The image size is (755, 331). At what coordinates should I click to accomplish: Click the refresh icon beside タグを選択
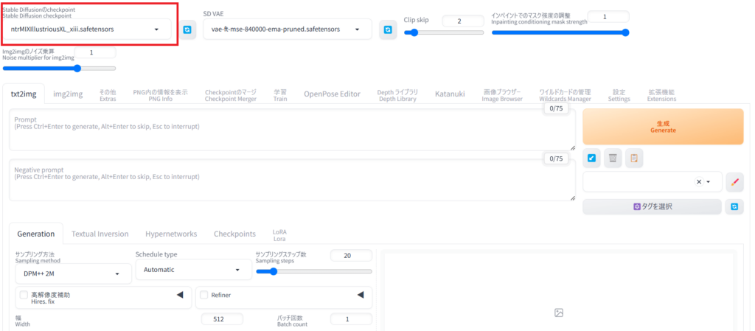(x=734, y=206)
